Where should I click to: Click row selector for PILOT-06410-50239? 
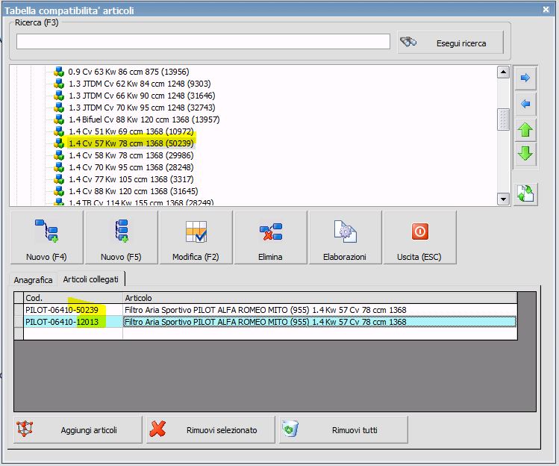19,310
